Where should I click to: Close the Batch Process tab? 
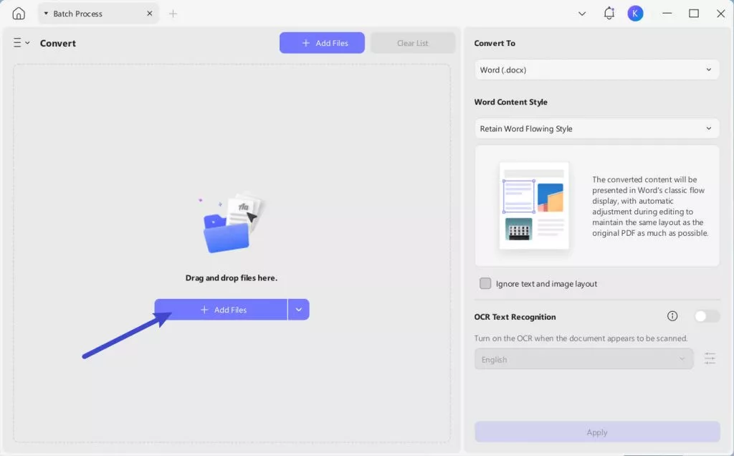(x=149, y=14)
